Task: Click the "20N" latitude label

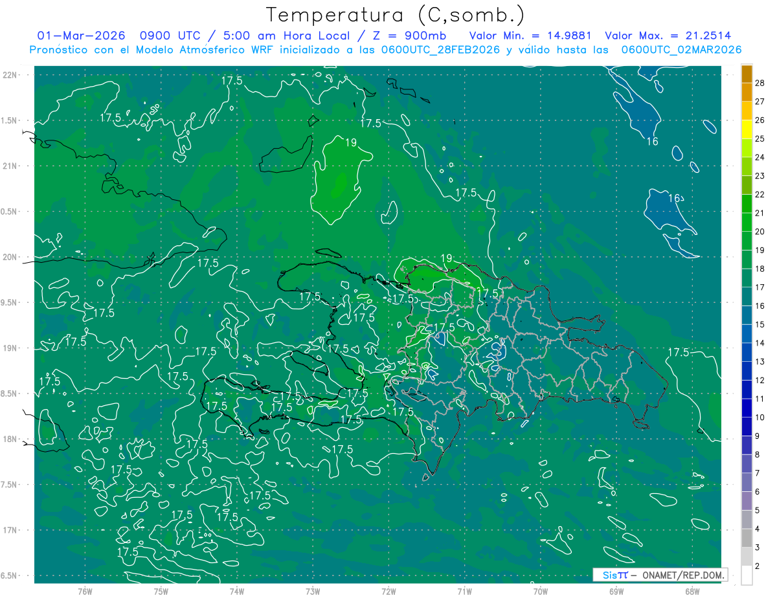Action: coord(10,257)
